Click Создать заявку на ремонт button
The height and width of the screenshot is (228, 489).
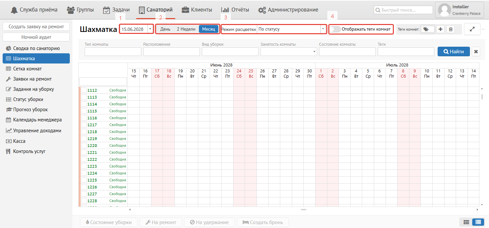point(36,27)
